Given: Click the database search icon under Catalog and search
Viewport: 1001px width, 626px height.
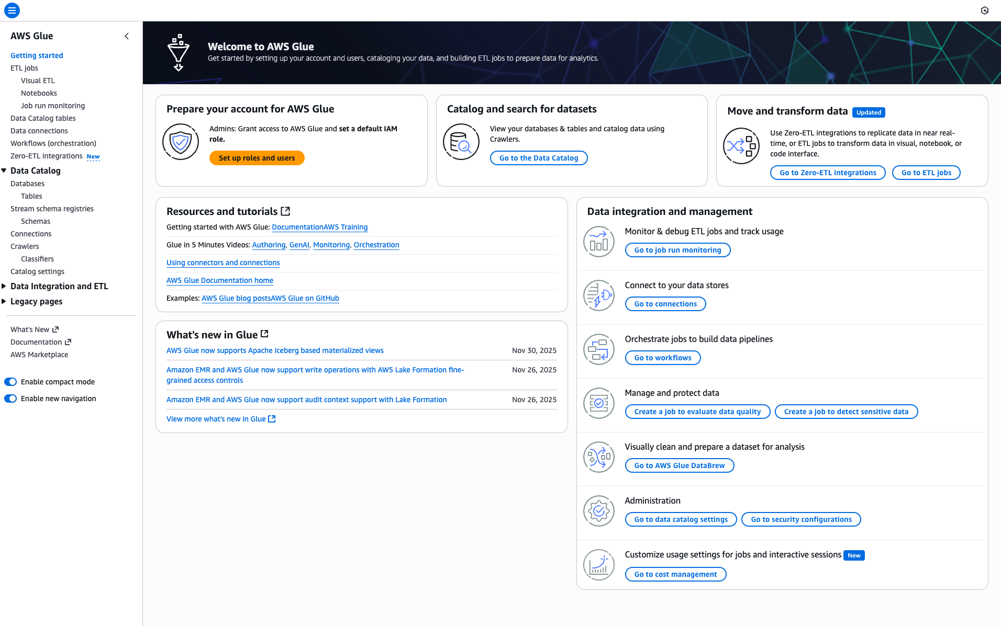Looking at the screenshot, I should (461, 142).
